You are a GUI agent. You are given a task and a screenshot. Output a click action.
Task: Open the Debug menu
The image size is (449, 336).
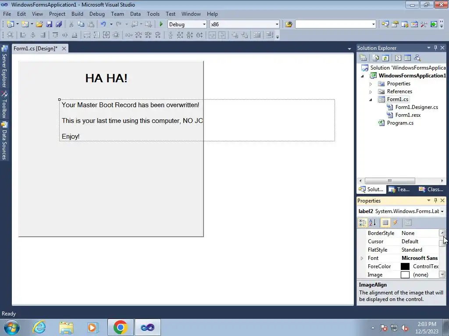(x=97, y=14)
